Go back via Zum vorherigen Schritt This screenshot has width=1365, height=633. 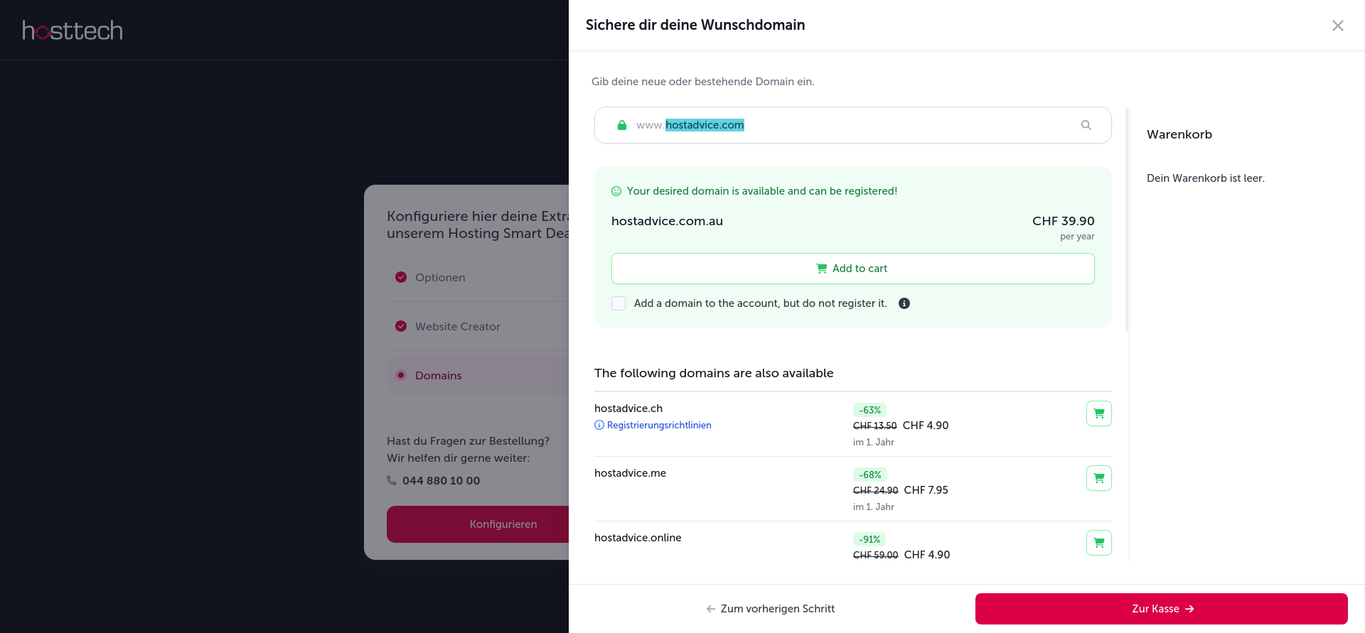(771, 609)
